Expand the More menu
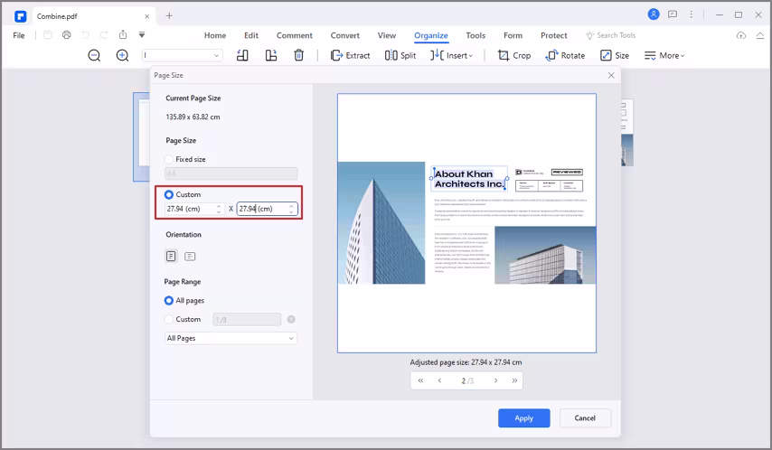This screenshot has width=772, height=450. pyautogui.click(x=664, y=56)
